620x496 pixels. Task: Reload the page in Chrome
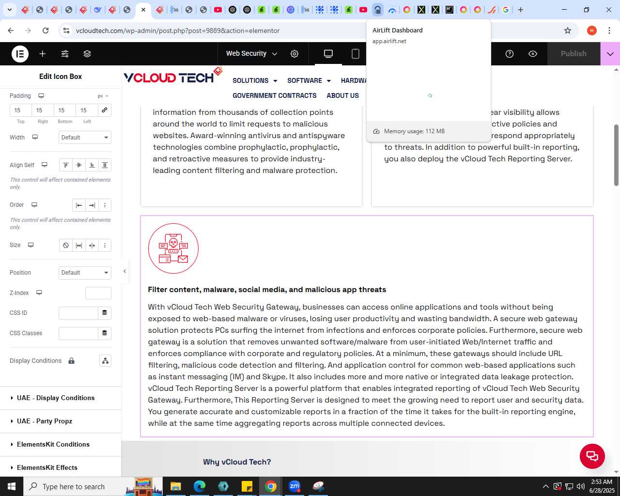coord(46,31)
